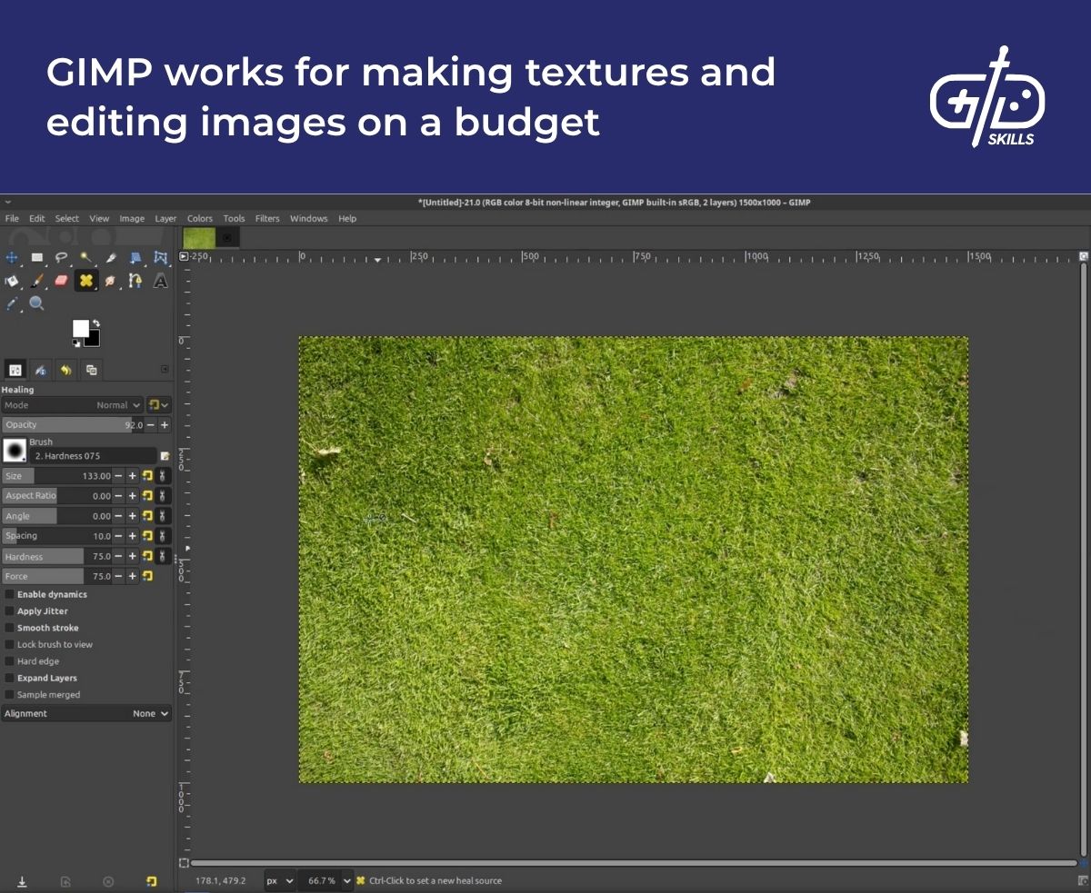Select the Fuzzy Select tool

85,258
